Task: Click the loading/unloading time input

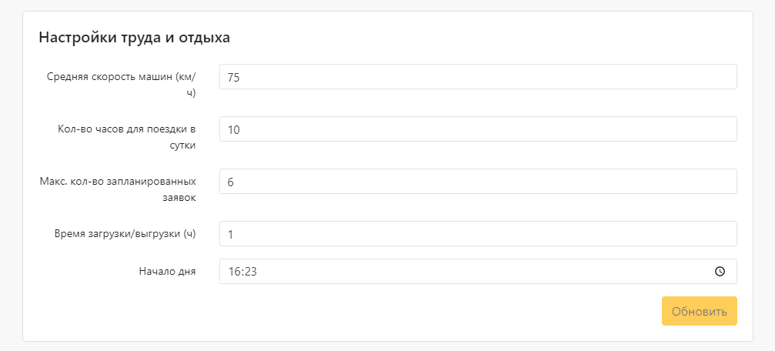Action: pos(478,233)
